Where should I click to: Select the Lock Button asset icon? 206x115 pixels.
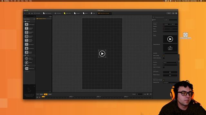pos(26,48)
